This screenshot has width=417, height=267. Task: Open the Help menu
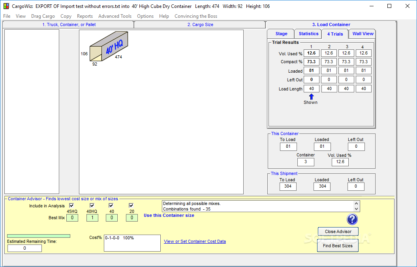click(164, 16)
